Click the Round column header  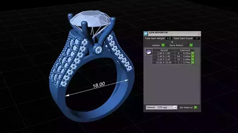(164, 50)
